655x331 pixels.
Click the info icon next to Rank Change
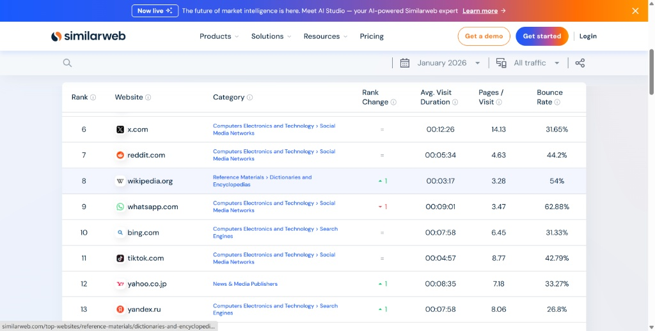tap(393, 102)
